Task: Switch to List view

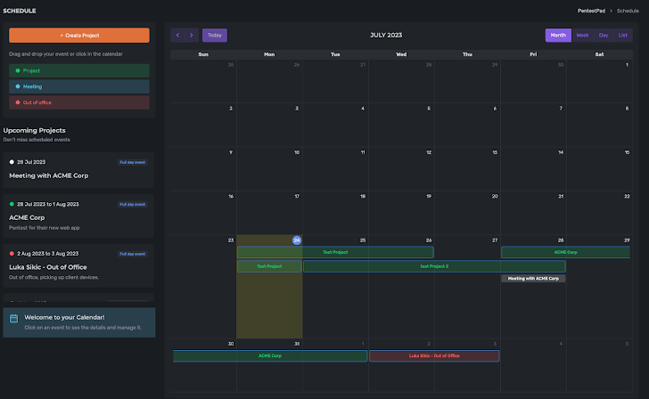Action: click(623, 36)
